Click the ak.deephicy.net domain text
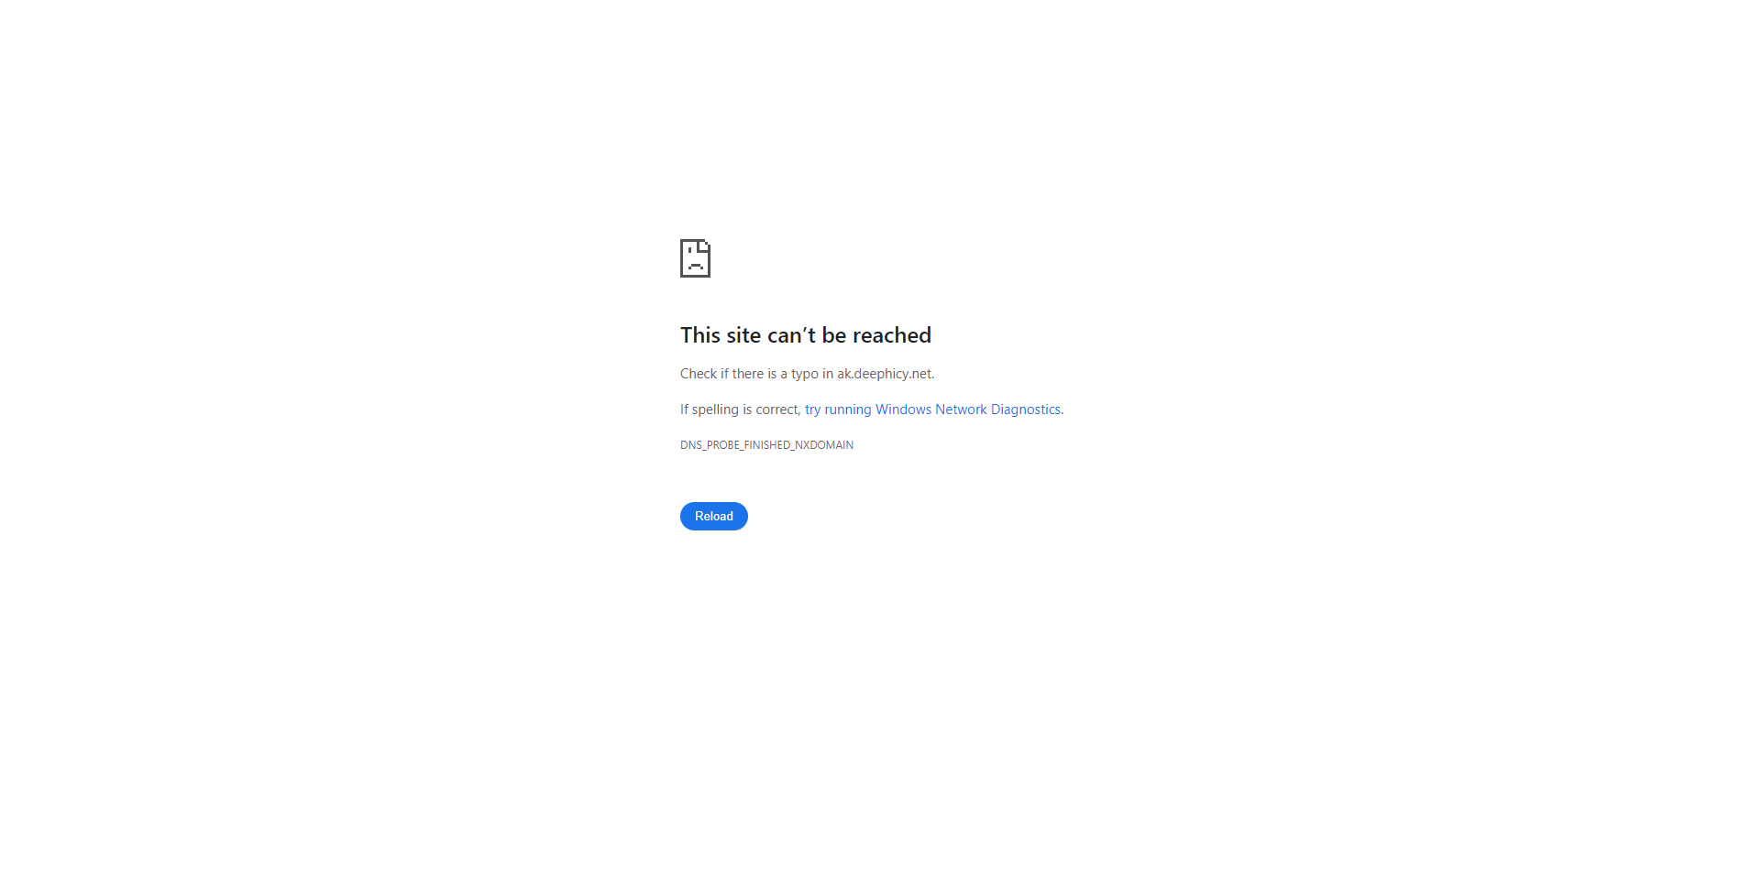 click(x=884, y=374)
